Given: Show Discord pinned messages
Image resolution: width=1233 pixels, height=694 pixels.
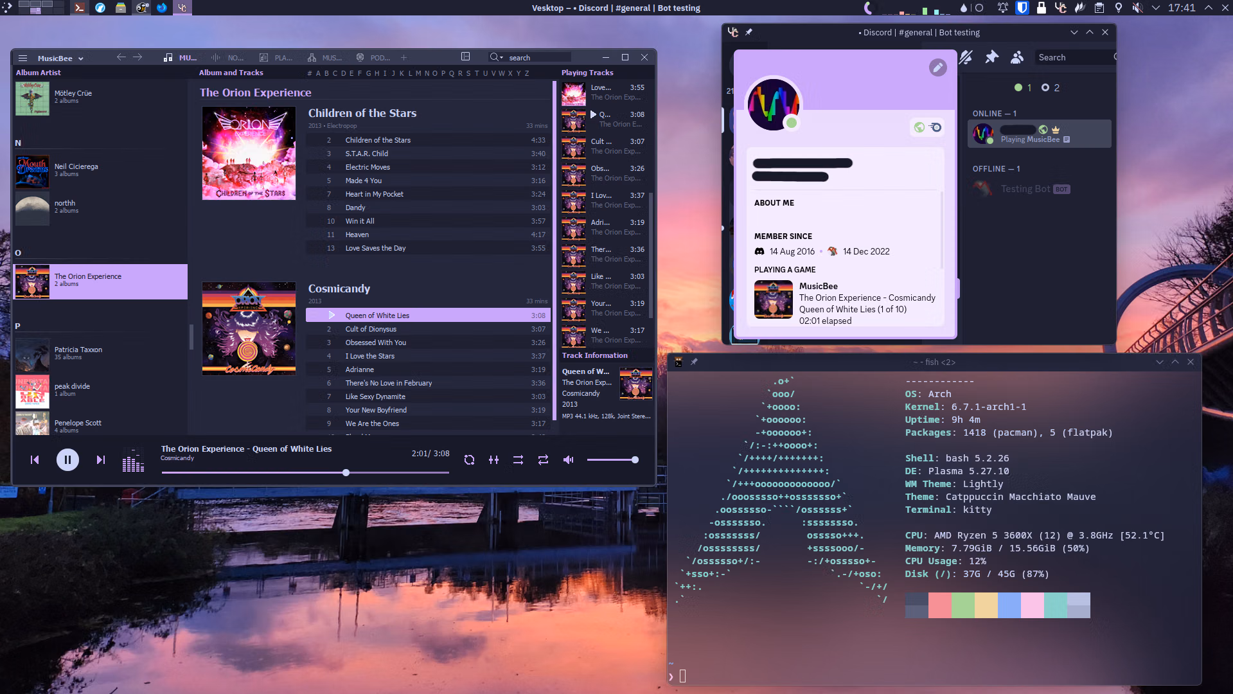Looking at the screenshot, I should (x=991, y=57).
